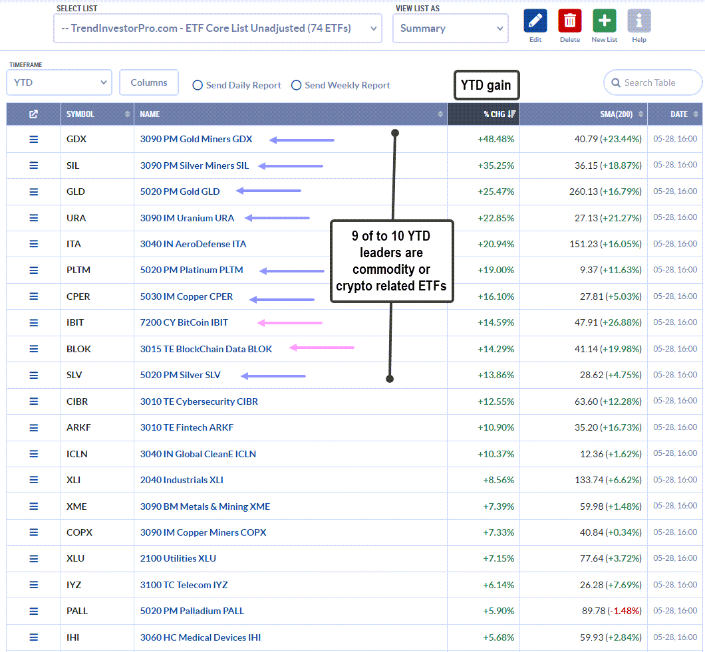705x652 pixels.
Task: Open the row menu icon for IHI
Action: 34,637
